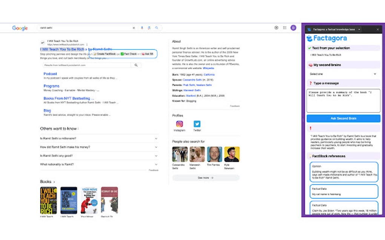This screenshot has height=240, width=385.
Task: Click the Ask Second Brain button
Action: (x=343, y=118)
